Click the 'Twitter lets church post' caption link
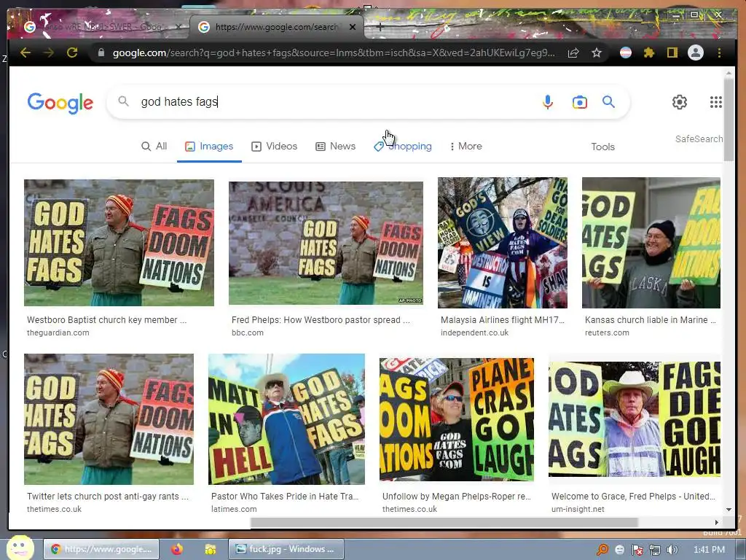The image size is (746, 560). coord(108,496)
